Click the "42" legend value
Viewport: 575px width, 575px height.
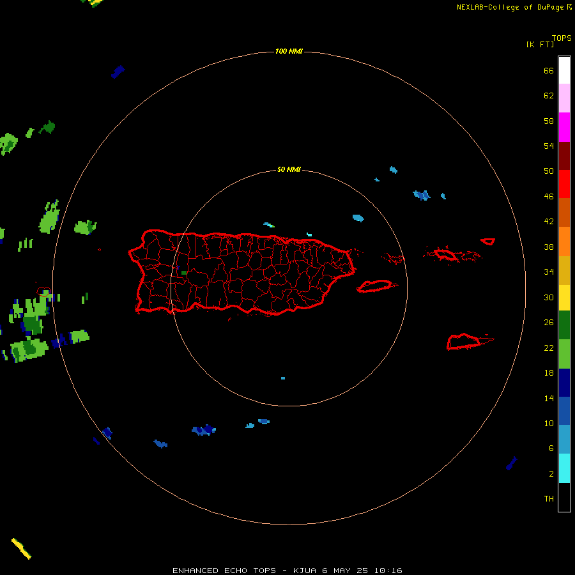549,221
